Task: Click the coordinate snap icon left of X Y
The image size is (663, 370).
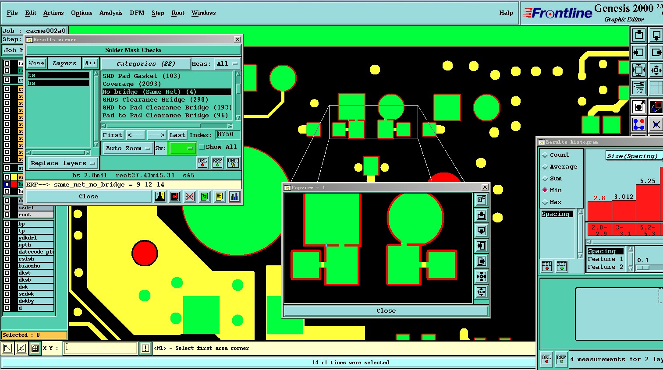Action: (35, 349)
